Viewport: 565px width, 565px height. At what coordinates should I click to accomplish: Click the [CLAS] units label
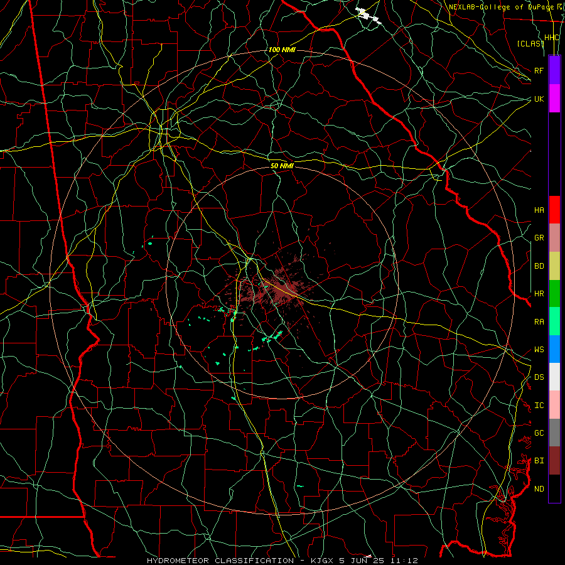[530, 43]
